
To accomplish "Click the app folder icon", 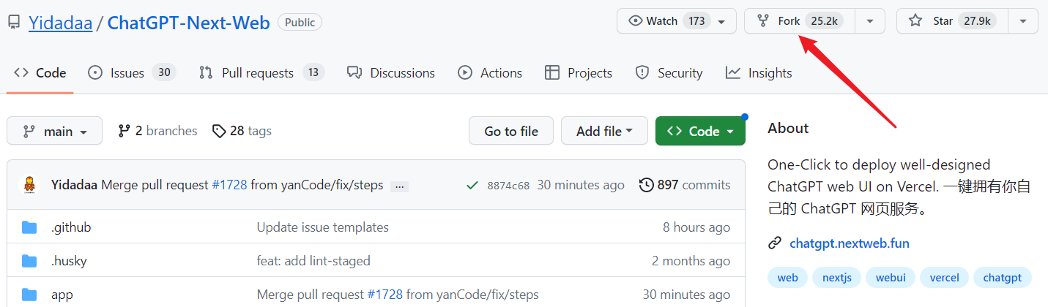I will point(29,295).
